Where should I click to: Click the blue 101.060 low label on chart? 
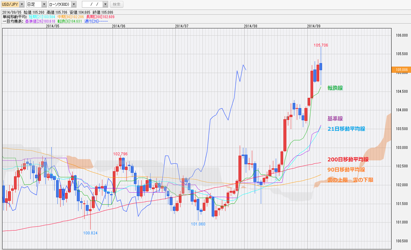198,224
